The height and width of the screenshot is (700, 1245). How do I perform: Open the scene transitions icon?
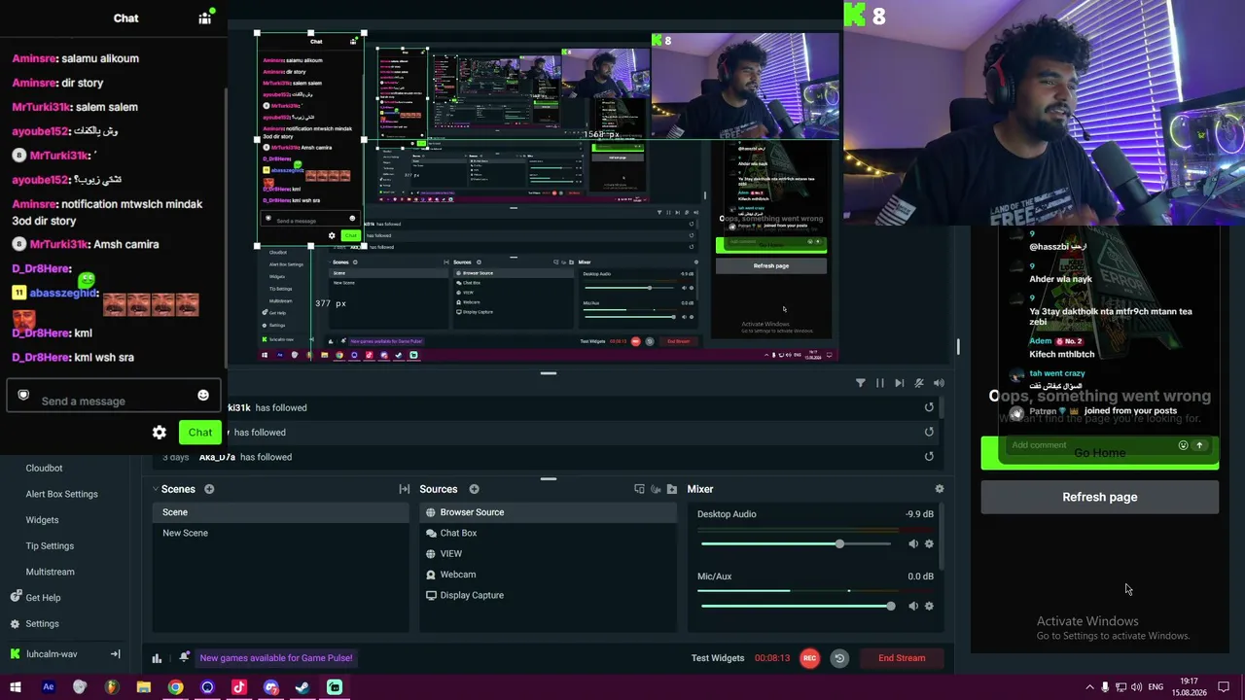point(405,489)
